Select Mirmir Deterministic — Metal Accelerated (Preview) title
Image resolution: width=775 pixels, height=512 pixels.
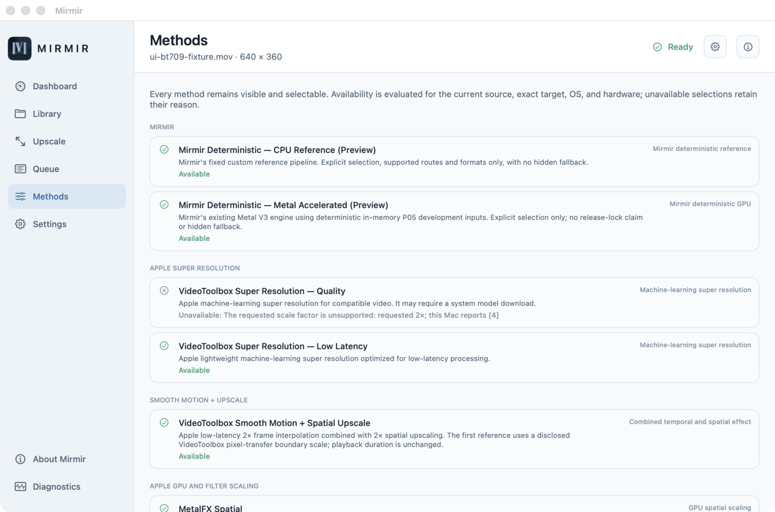tap(283, 205)
